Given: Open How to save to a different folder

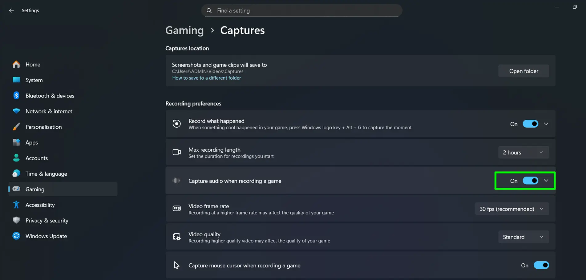Looking at the screenshot, I should 206,78.
